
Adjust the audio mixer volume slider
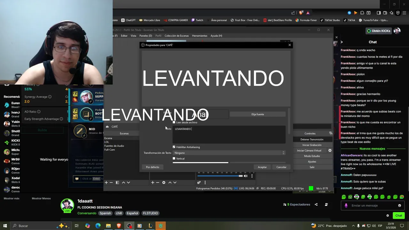pos(220,176)
